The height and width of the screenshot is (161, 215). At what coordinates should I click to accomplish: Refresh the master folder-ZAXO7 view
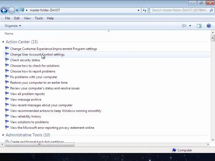point(145,10)
